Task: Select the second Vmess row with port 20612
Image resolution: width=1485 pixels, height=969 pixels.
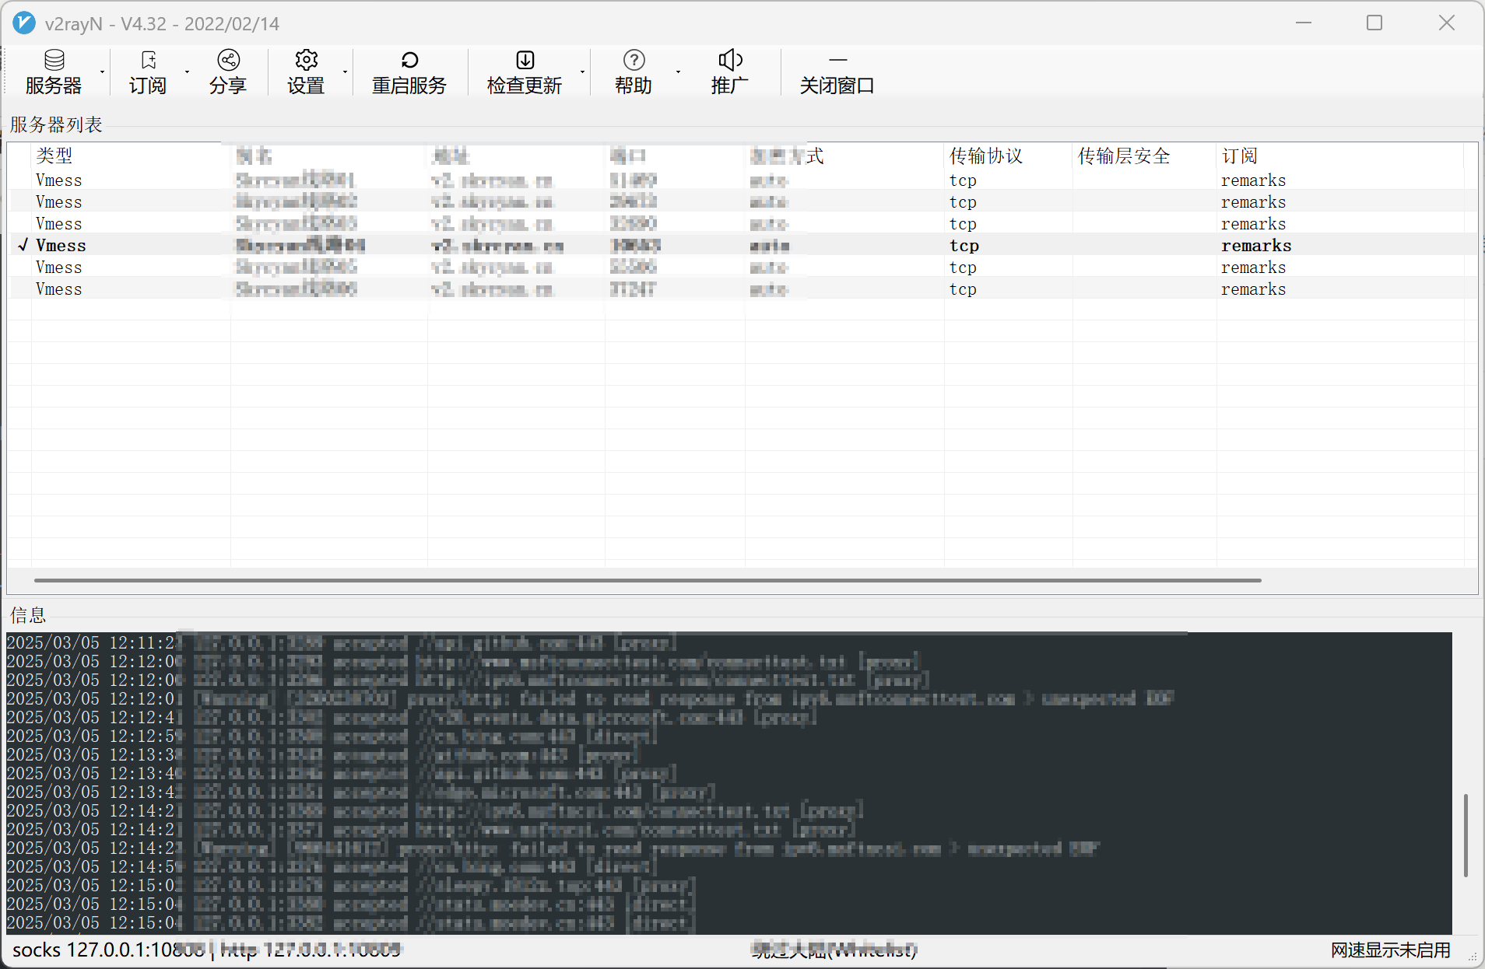Action: [742, 202]
